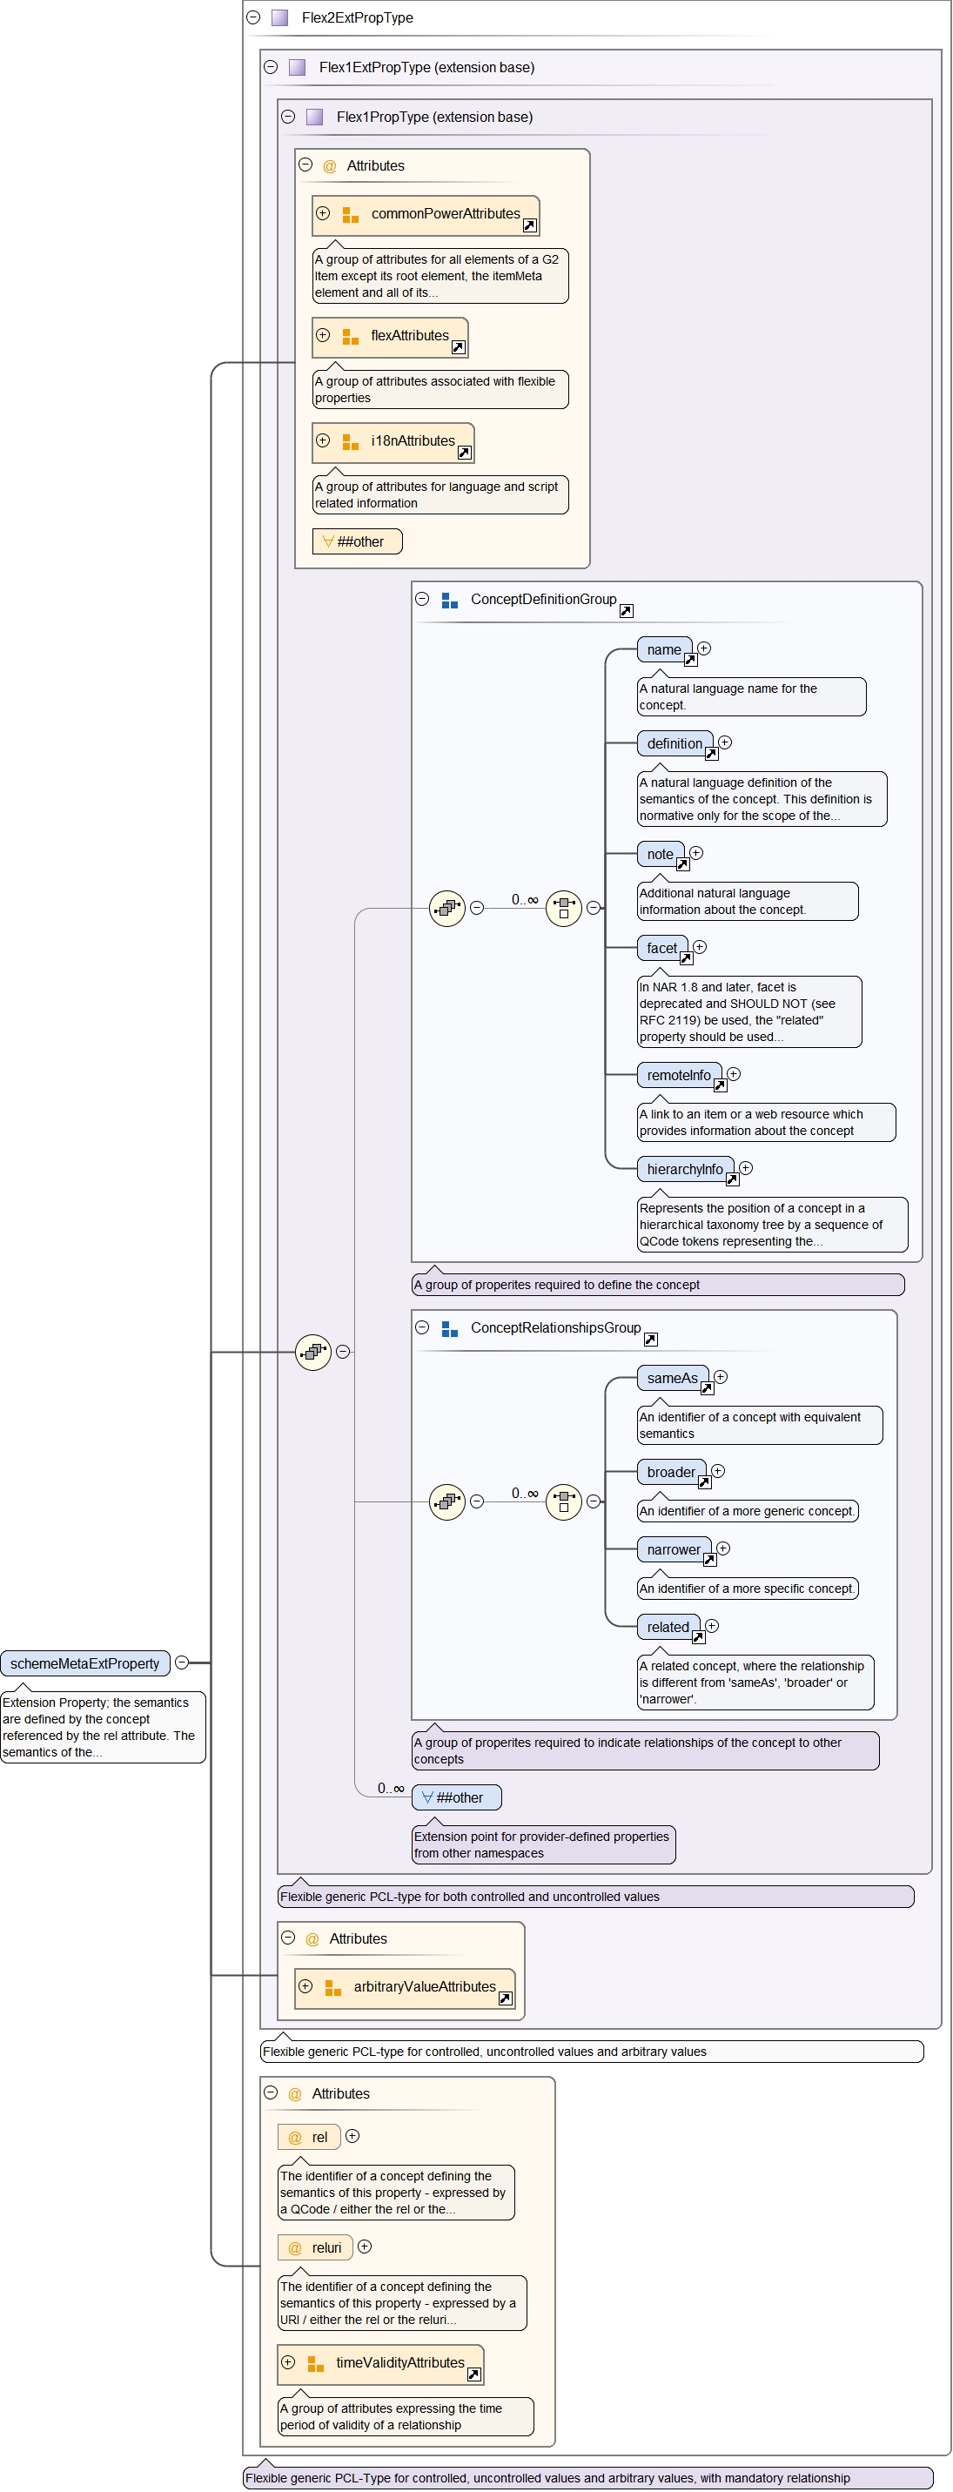Select the broader element
Viewport: 953px width, 2492px height.
point(670,1471)
